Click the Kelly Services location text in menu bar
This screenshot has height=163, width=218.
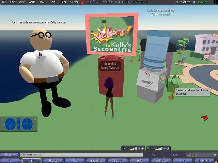(x=117, y=2)
